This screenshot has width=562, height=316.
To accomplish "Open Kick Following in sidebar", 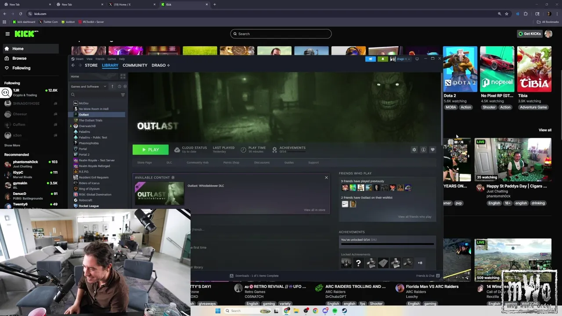I will 22,68.
